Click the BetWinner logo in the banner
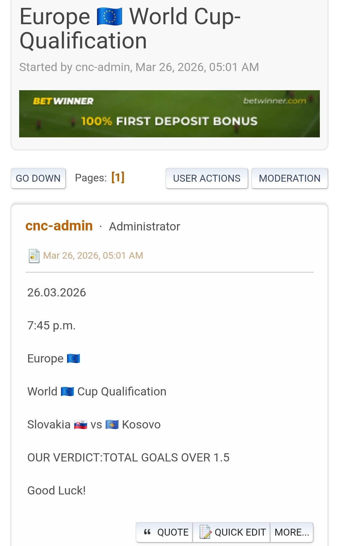Viewport: 339px width, 546px height. click(63, 101)
